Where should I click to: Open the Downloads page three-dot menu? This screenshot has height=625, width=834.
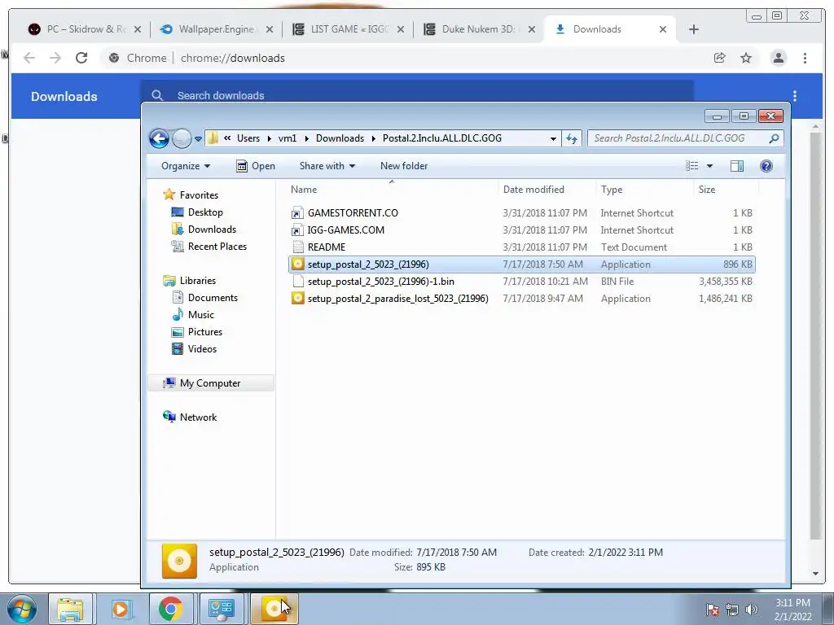tap(795, 96)
